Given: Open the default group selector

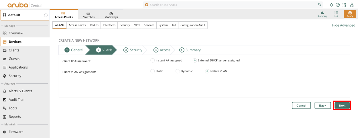Looking at the screenshot, I should tap(25, 15).
